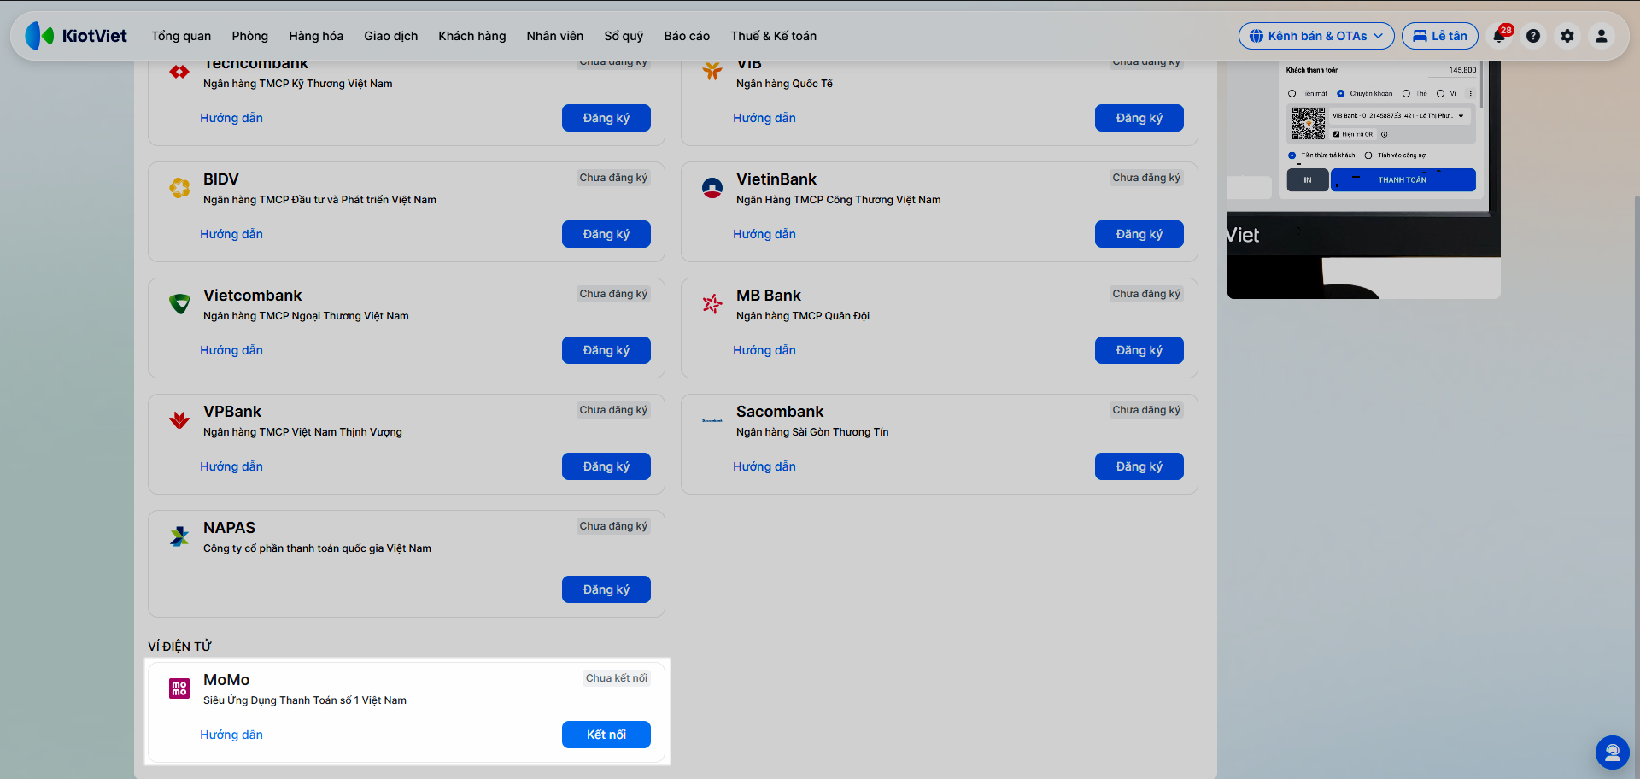
Task: Open the Thuế & Kế toán menu
Action: point(774,36)
